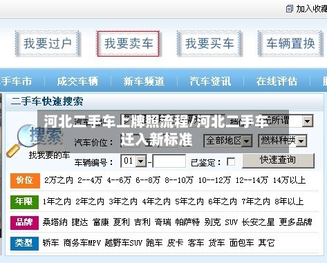Screen dimensions: 327x263
Task: Filter by age 8年以上
Action: click(x=289, y=202)
